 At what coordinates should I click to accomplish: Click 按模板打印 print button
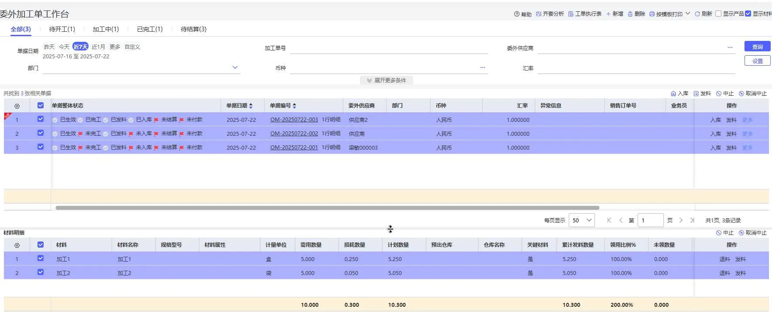click(666, 14)
